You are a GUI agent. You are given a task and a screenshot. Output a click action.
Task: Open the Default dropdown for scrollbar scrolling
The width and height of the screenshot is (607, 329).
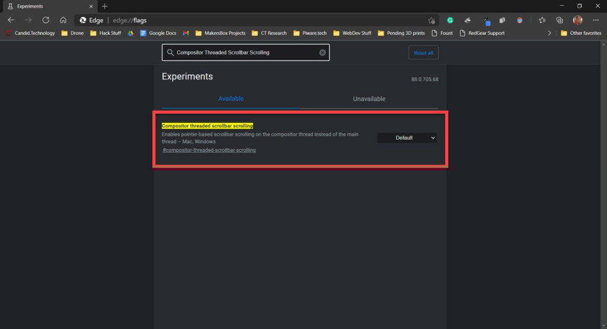pyautogui.click(x=407, y=138)
